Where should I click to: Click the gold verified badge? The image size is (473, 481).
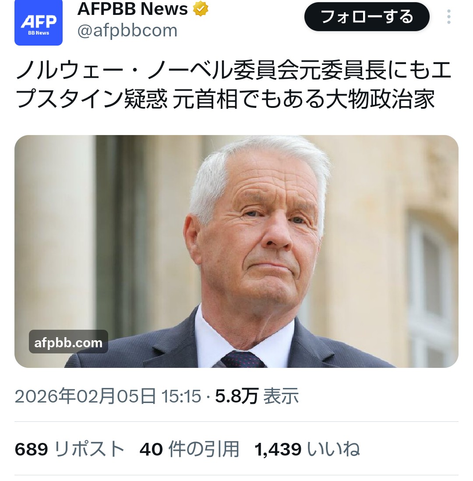click(200, 8)
